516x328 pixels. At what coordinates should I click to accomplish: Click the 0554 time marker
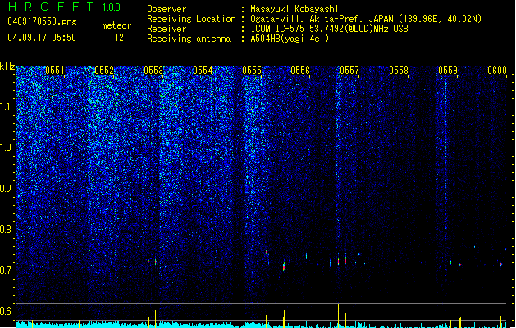click(x=203, y=71)
